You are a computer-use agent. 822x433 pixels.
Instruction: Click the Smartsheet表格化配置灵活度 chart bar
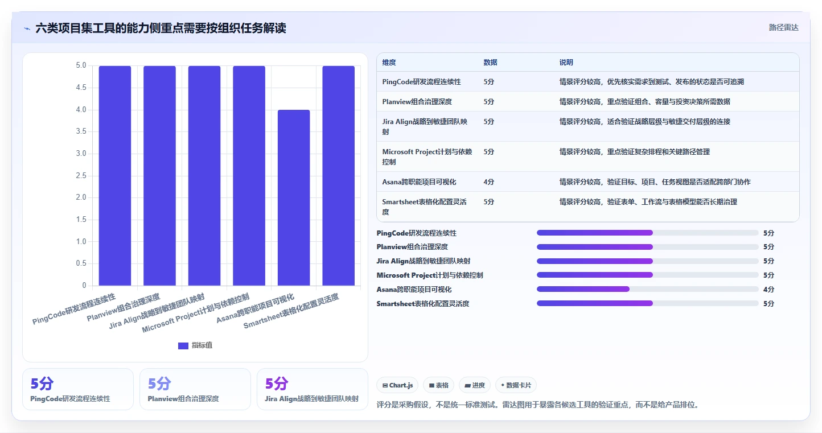[339, 176]
